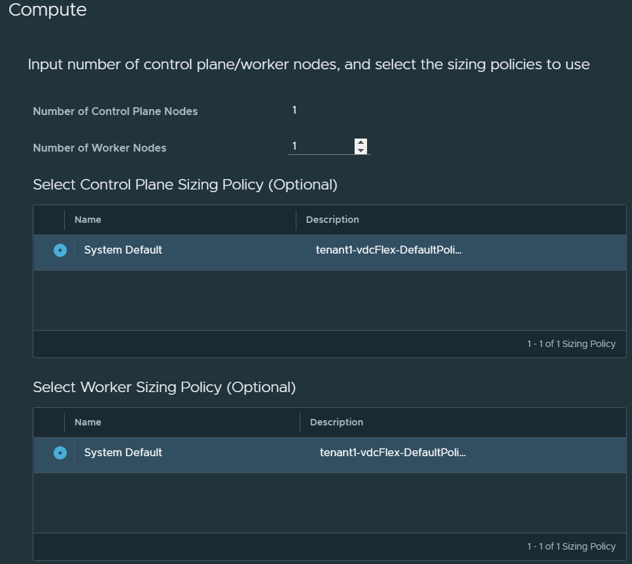Select System Default radio for Control Plane policy

pos(60,250)
